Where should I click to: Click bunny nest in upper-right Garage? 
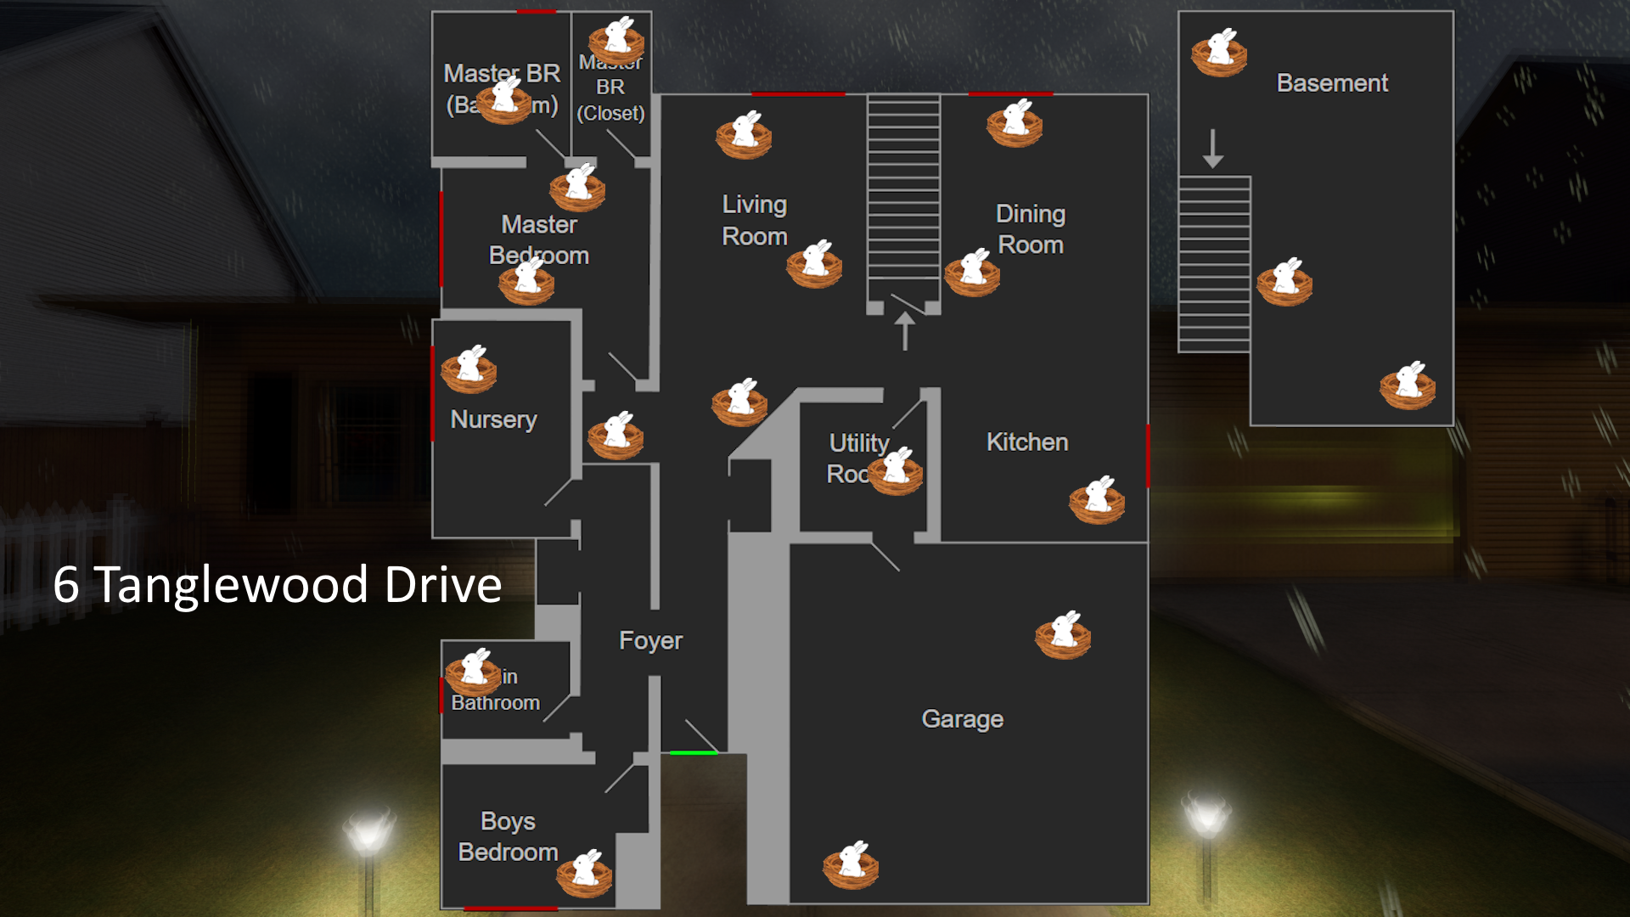tap(1063, 635)
